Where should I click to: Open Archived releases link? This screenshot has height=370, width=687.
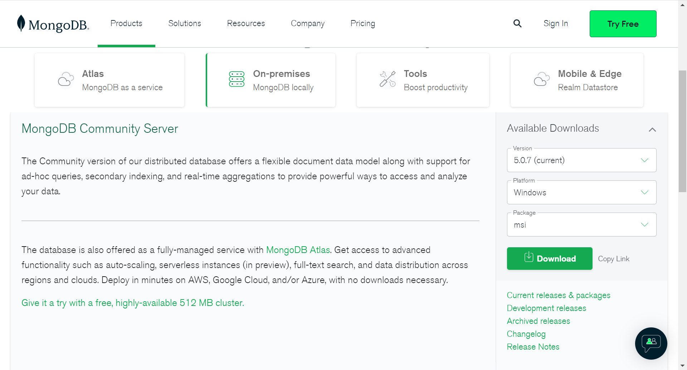point(539,321)
